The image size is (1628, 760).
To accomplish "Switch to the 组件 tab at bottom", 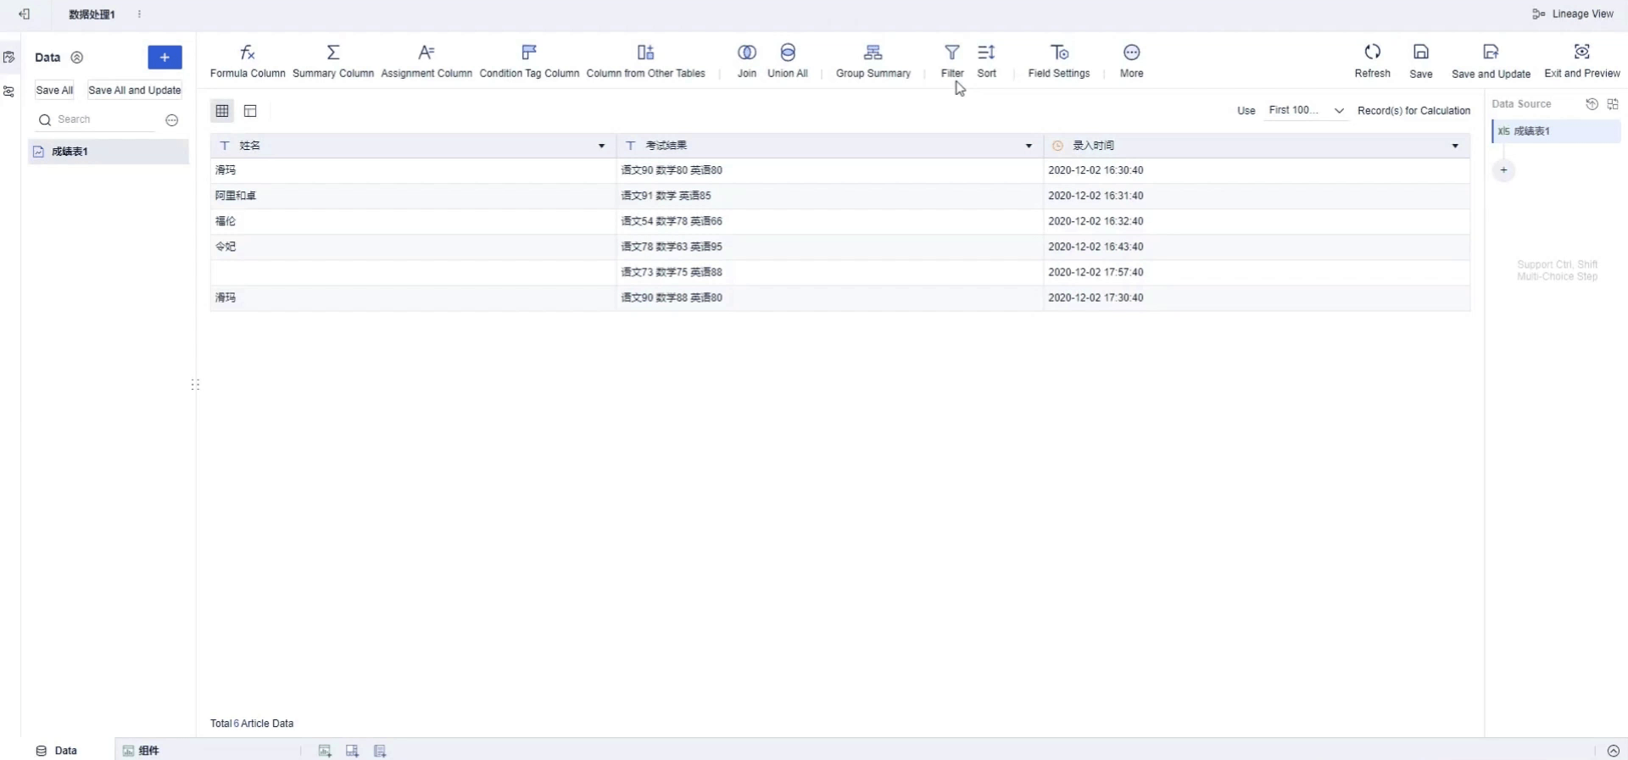I will 141,751.
